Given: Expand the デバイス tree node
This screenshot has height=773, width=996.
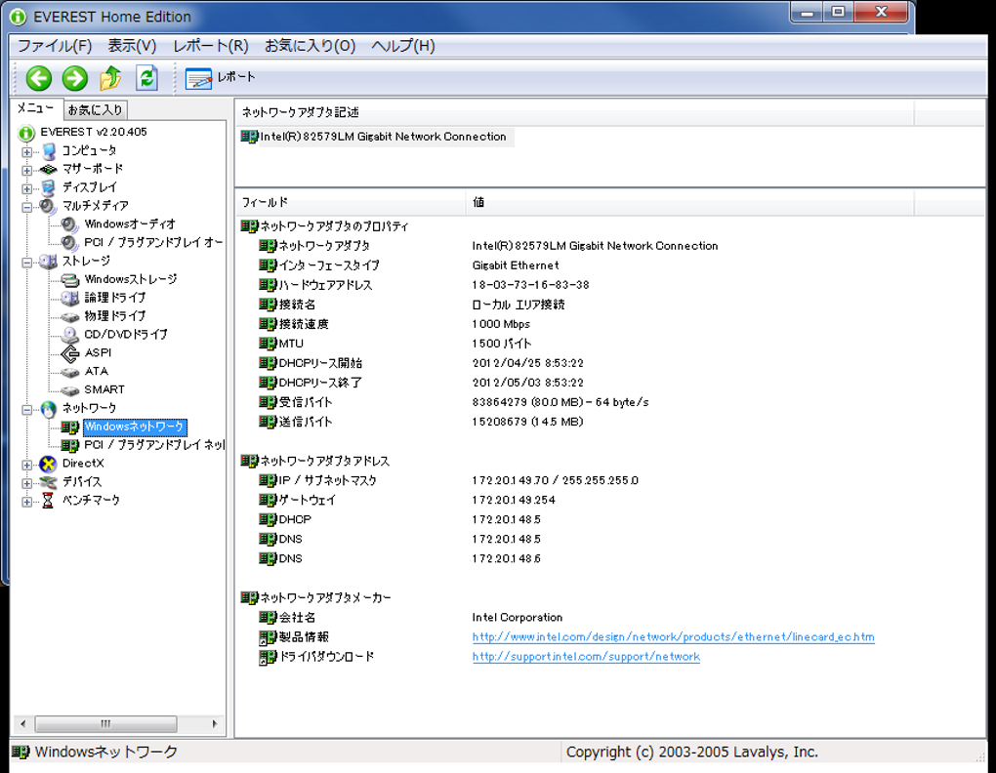Looking at the screenshot, I should coord(26,483).
